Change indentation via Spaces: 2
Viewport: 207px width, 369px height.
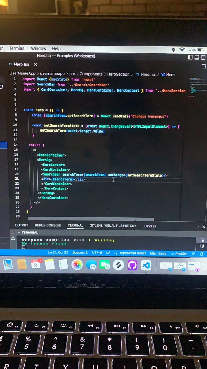80,252
